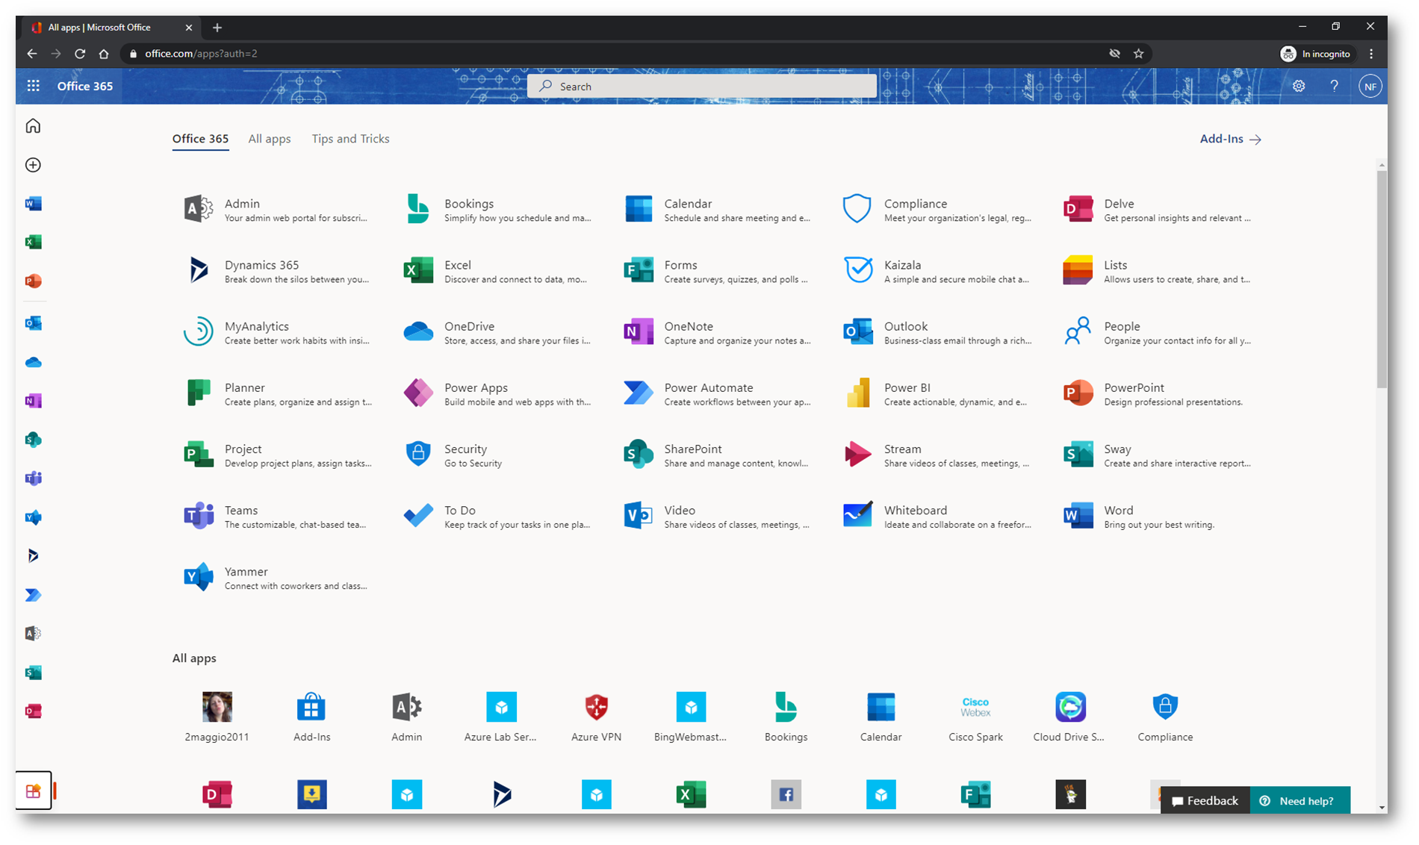Open Azure VPN in All apps

pyautogui.click(x=596, y=717)
